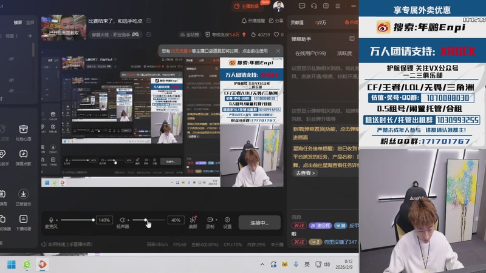Click the 连接中... connecting button
Image resolution: width=486 pixels, height=273 pixels.
(259, 223)
